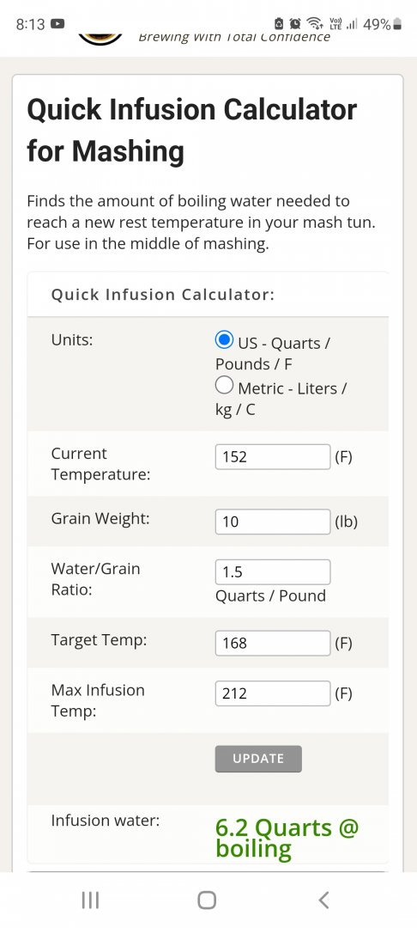
Task: Tap the YouTube notification icon in status bar
Action: point(57,24)
